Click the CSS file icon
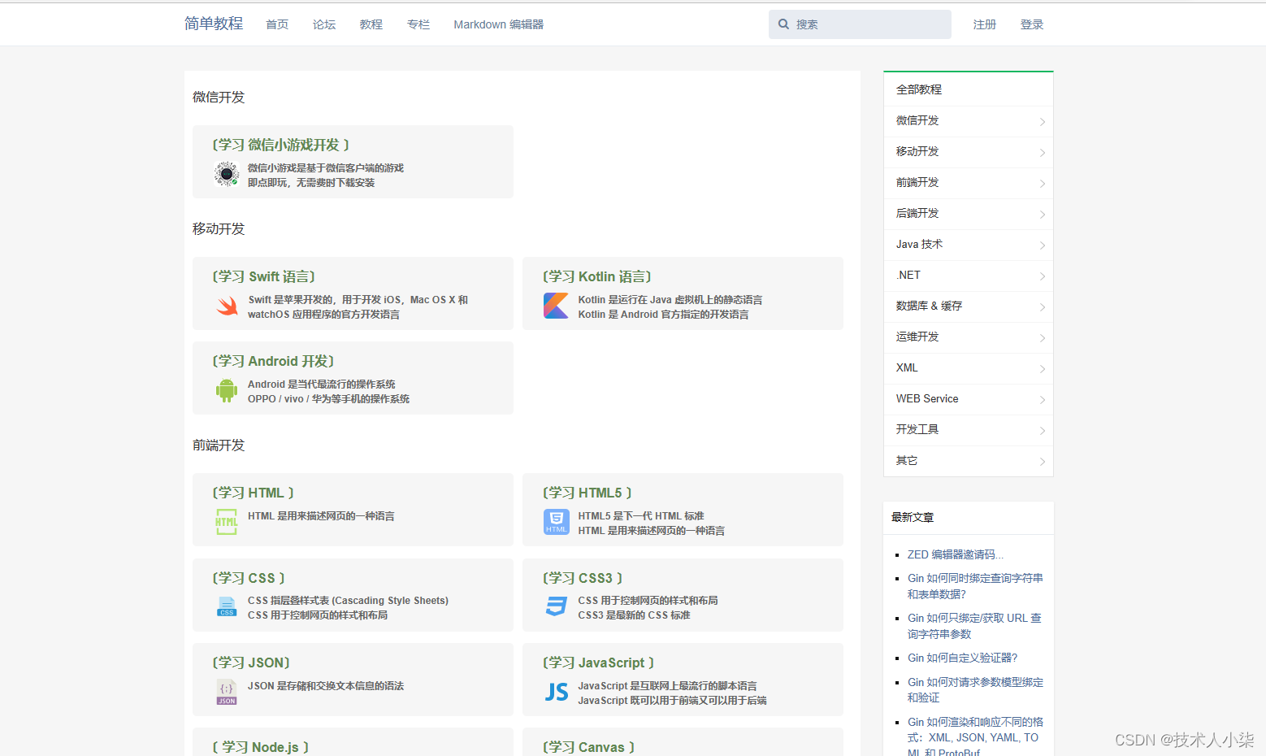This screenshot has height=756, width=1266. pyautogui.click(x=227, y=606)
